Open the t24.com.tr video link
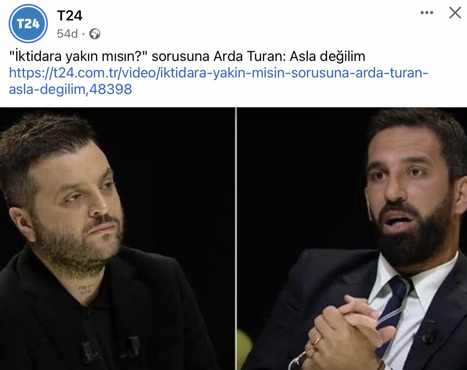Viewport: 467px width, 370px height. (218, 81)
